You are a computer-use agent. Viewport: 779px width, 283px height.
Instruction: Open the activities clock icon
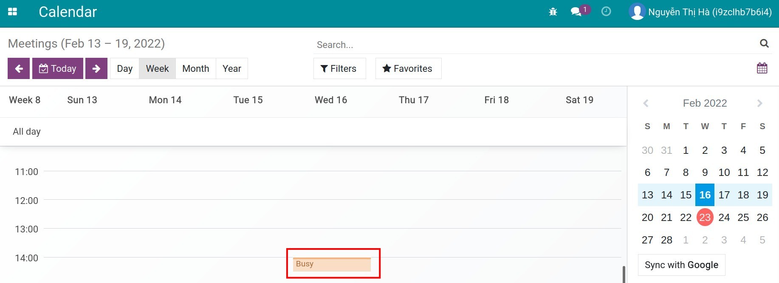pos(606,11)
